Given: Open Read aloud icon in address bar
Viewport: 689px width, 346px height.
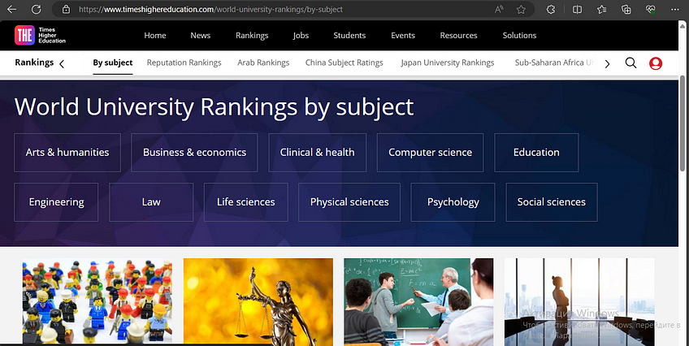Looking at the screenshot, I should pos(499,9).
